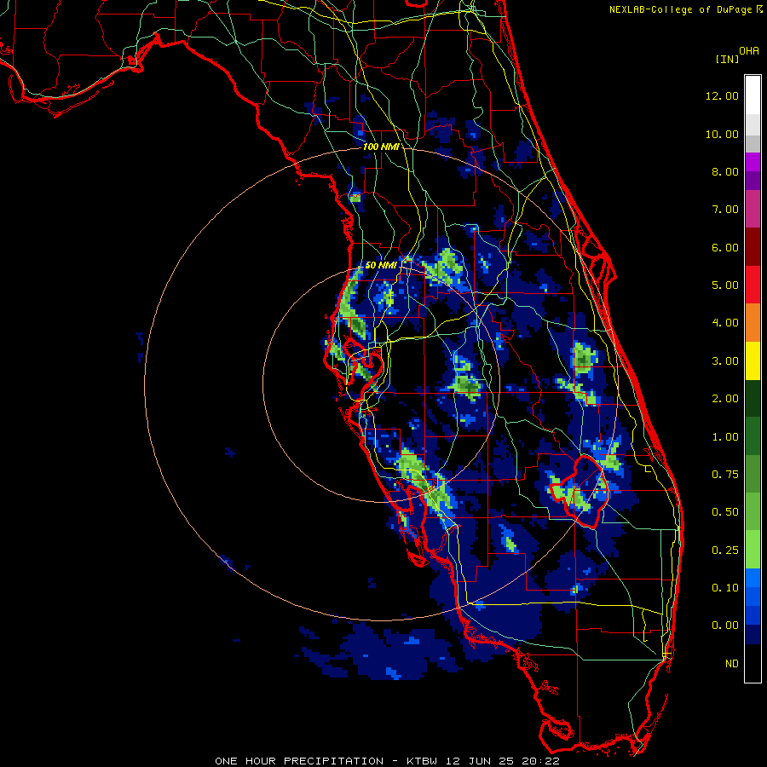This screenshot has width=767, height=767.
Task: Click the bright red 5.00 legend swatch
Action: [x=753, y=285]
